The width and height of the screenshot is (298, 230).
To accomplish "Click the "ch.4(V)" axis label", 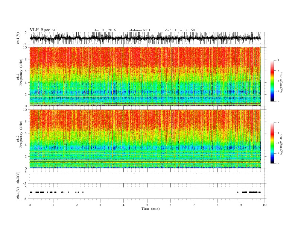I will [x=18, y=193].
